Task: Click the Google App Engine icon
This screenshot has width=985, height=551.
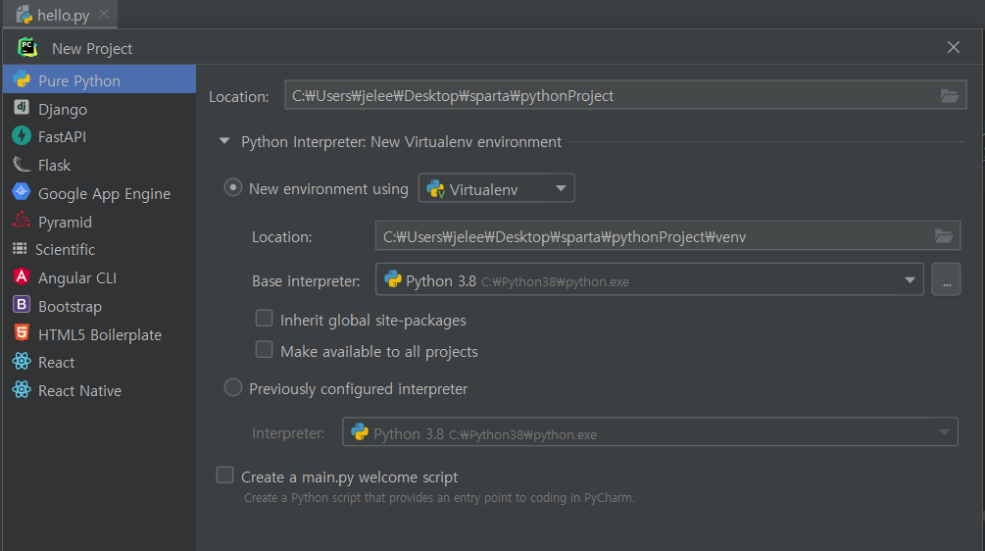Action: [22, 191]
